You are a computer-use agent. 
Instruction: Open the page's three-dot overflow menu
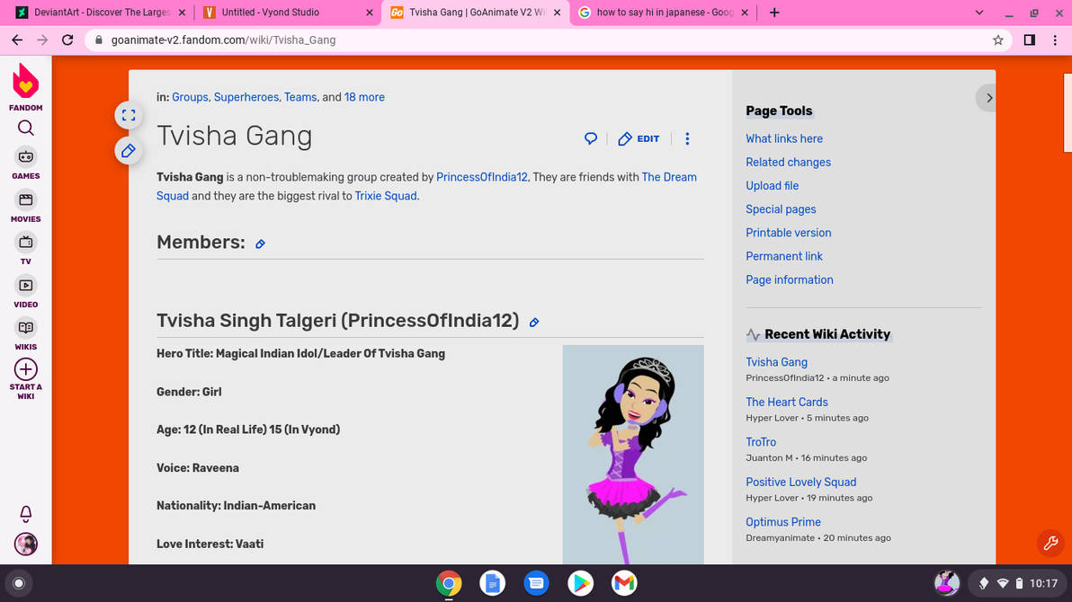pos(687,138)
